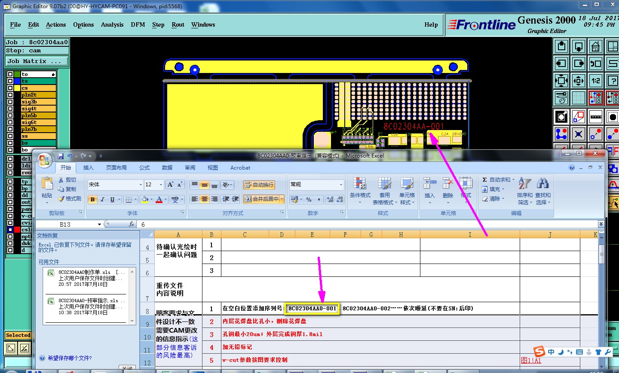Click Italic formatting in Excel ribbon
The image size is (619, 373).
(x=102, y=199)
